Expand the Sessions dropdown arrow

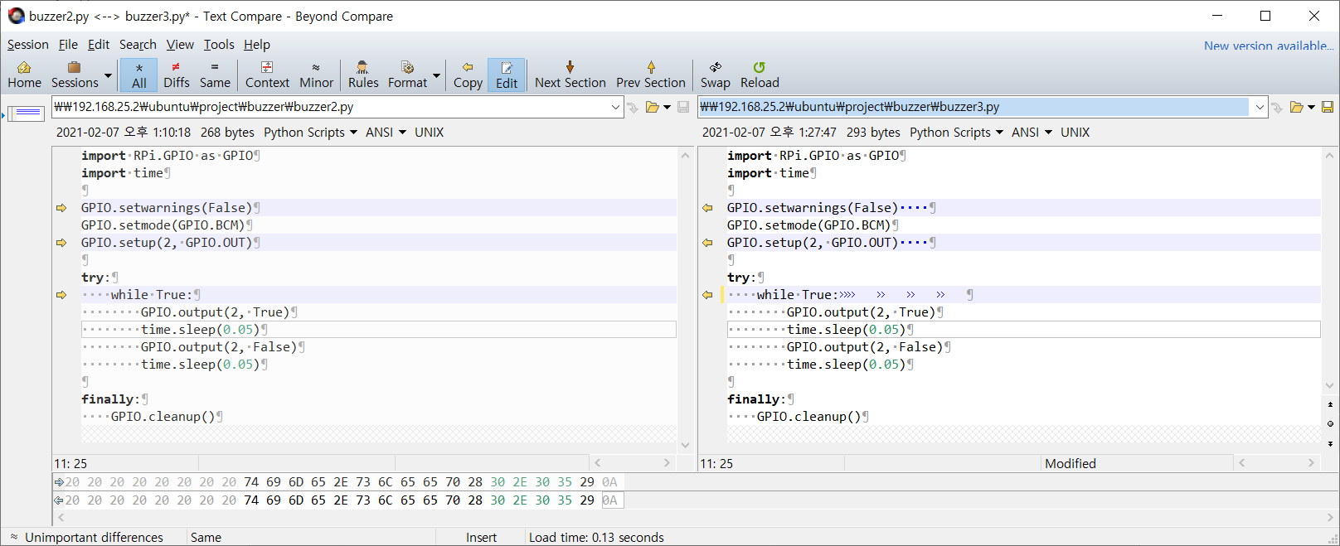coord(108,75)
